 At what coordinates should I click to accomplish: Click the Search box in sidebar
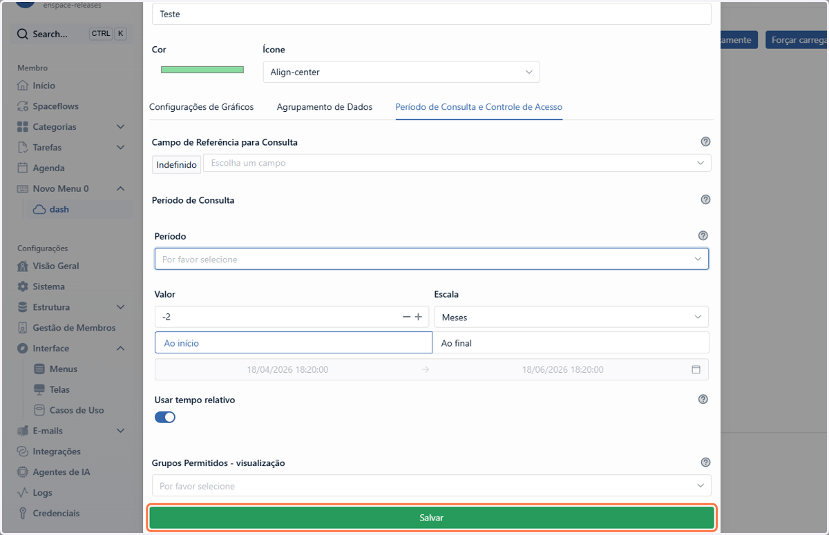72,34
